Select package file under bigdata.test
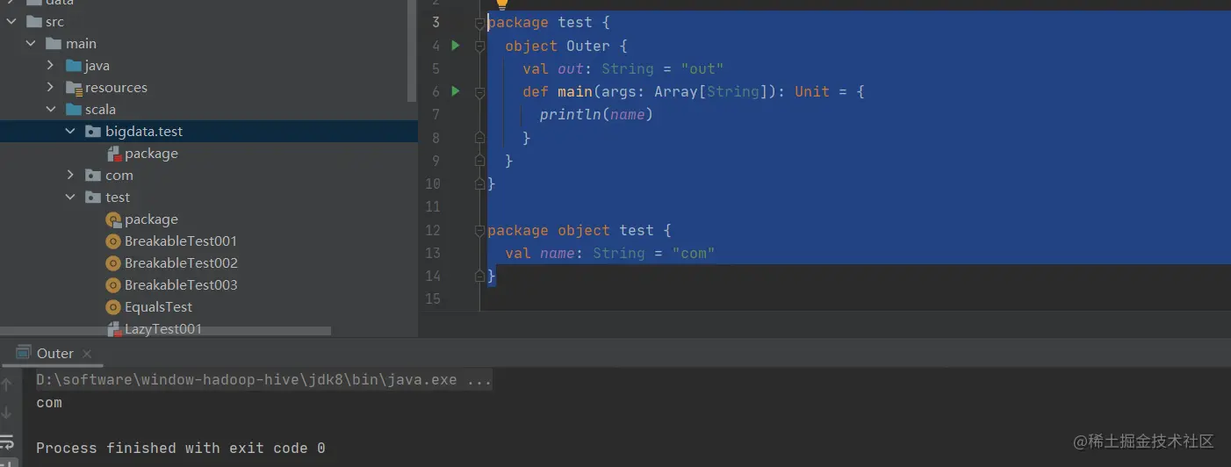1231x467 pixels. [x=151, y=154]
